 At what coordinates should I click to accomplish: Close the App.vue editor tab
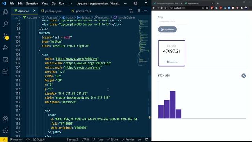click(34, 11)
